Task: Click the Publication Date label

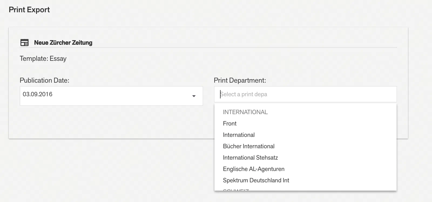Action: tap(45, 80)
